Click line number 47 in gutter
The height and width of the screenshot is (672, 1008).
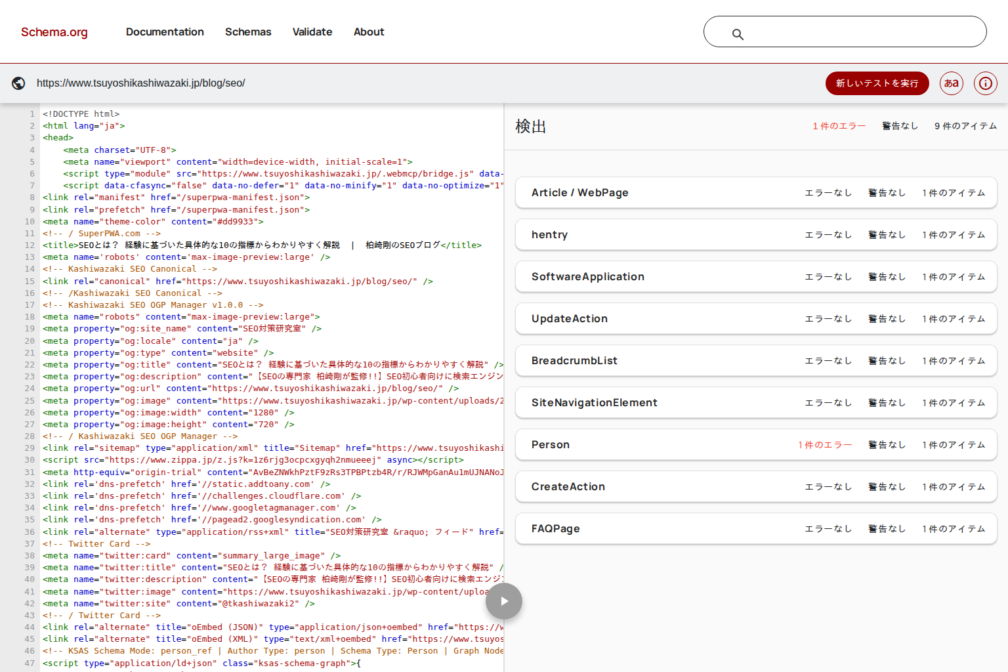(x=30, y=663)
